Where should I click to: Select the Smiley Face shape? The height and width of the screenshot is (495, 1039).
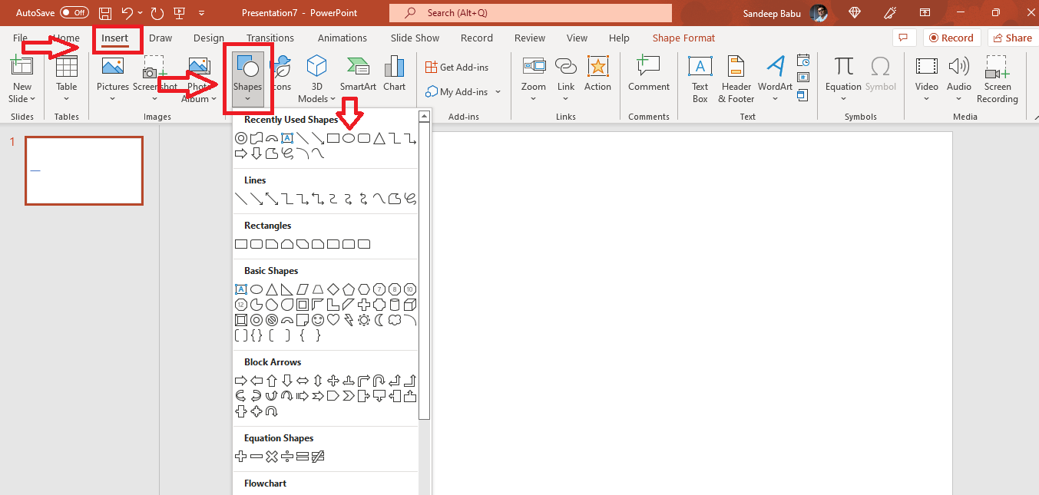318,320
